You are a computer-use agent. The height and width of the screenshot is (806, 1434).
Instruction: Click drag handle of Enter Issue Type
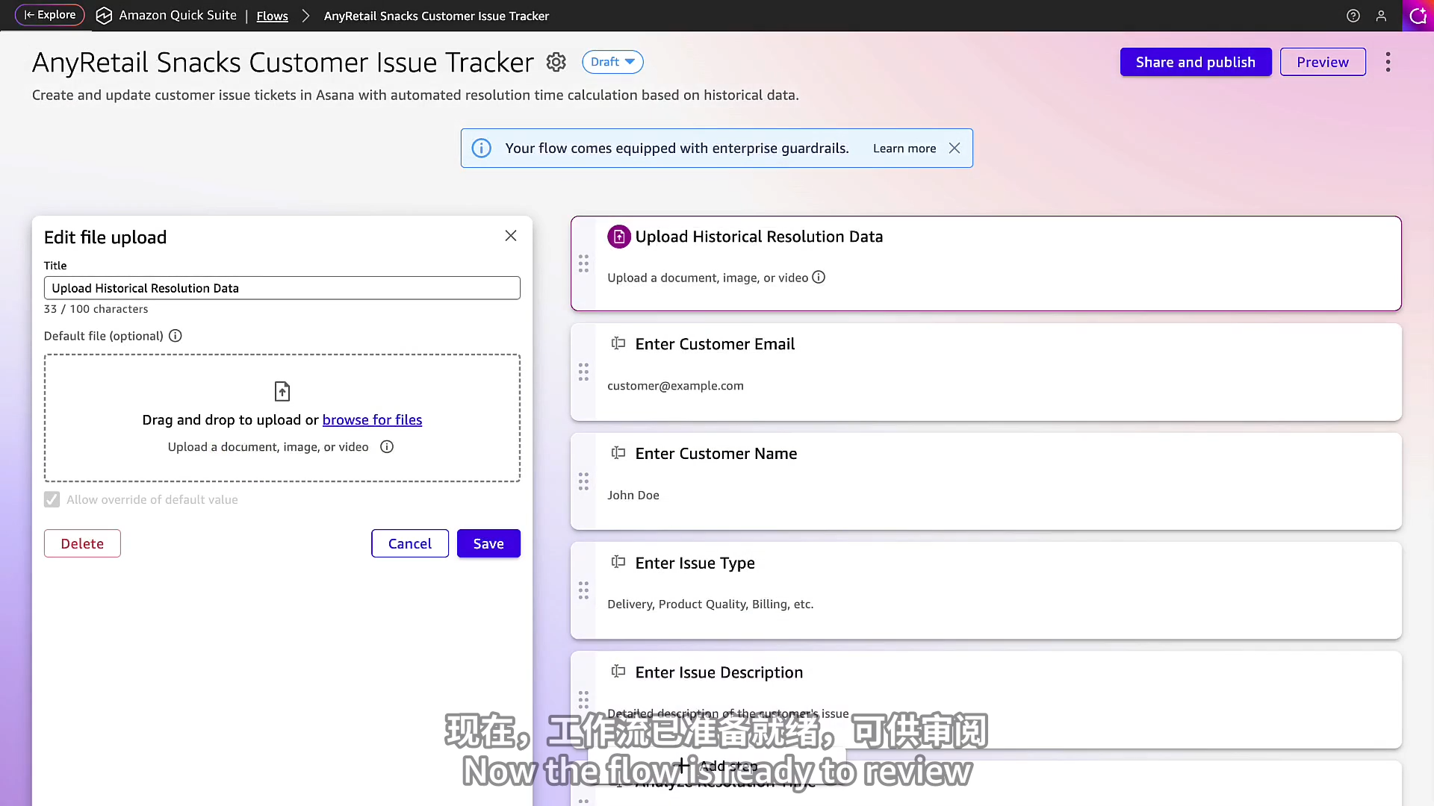(583, 590)
